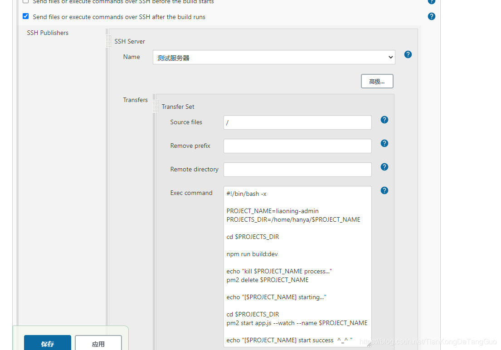Image resolution: width=501 pixels, height=350 pixels.
Task: Click the line 'npm run build:dev'
Action: 252,254
